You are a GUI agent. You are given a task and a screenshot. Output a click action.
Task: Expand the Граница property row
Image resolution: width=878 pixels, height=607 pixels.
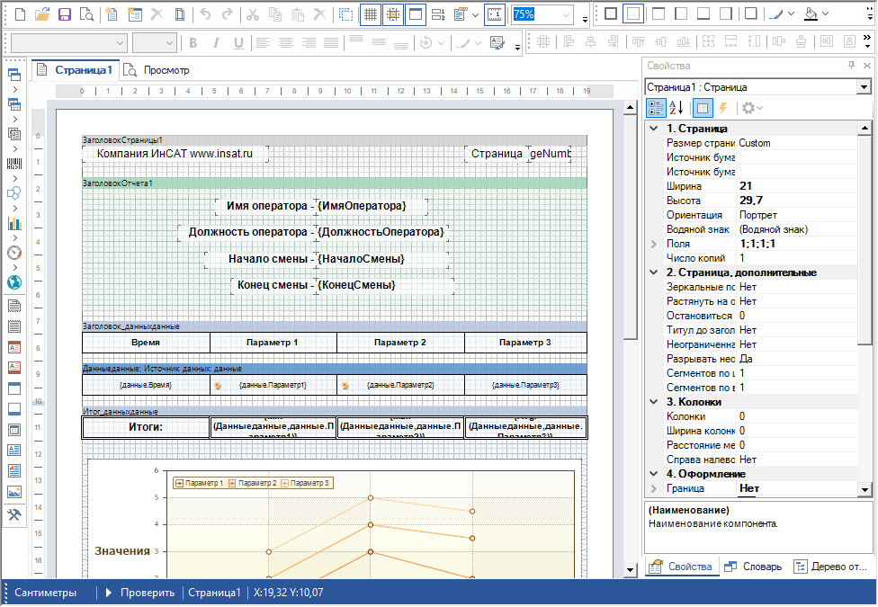[x=653, y=488]
